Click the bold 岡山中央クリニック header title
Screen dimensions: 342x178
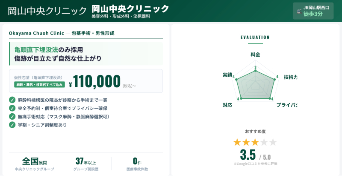click(x=130, y=9)
